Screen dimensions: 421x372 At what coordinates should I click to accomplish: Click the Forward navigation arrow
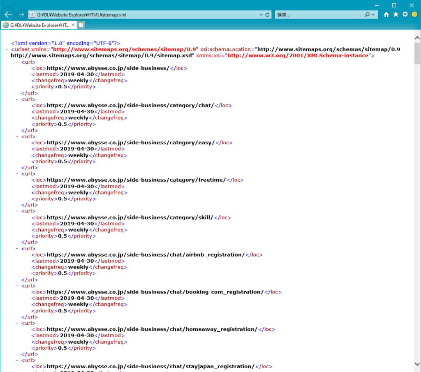click(21, 14)
